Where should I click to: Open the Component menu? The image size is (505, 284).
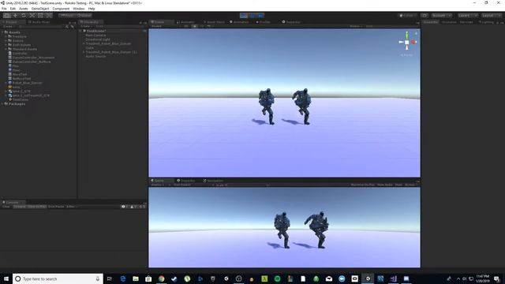coord(61,9)
